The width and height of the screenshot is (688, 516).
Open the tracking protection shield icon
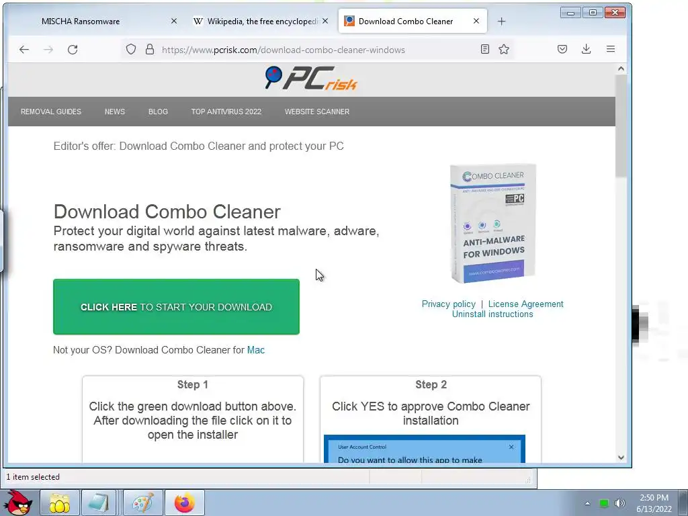tap(131, 49)
